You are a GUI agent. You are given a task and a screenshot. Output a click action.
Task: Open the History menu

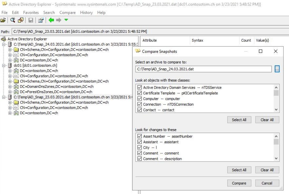click(86, 13)
